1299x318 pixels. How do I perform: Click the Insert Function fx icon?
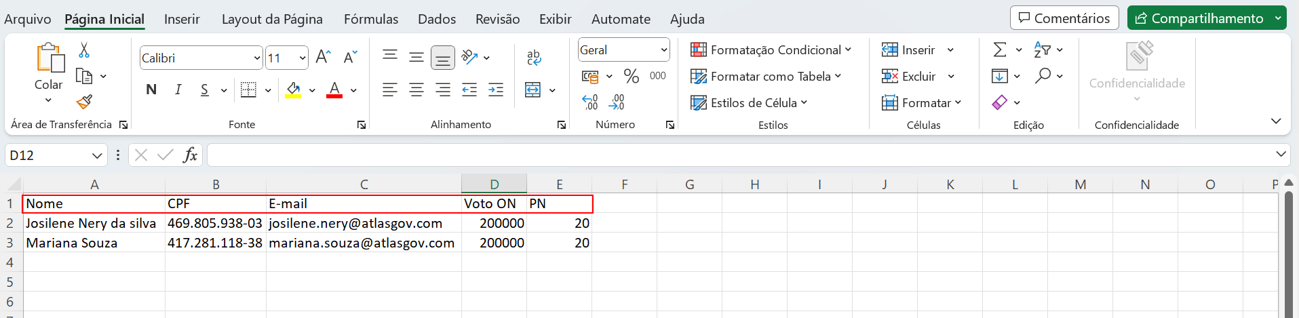point(191,155)
